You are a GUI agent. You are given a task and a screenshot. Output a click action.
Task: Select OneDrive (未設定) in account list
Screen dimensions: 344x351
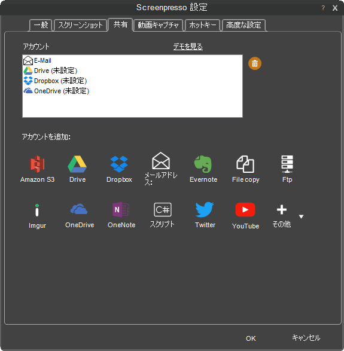[132, 91]
